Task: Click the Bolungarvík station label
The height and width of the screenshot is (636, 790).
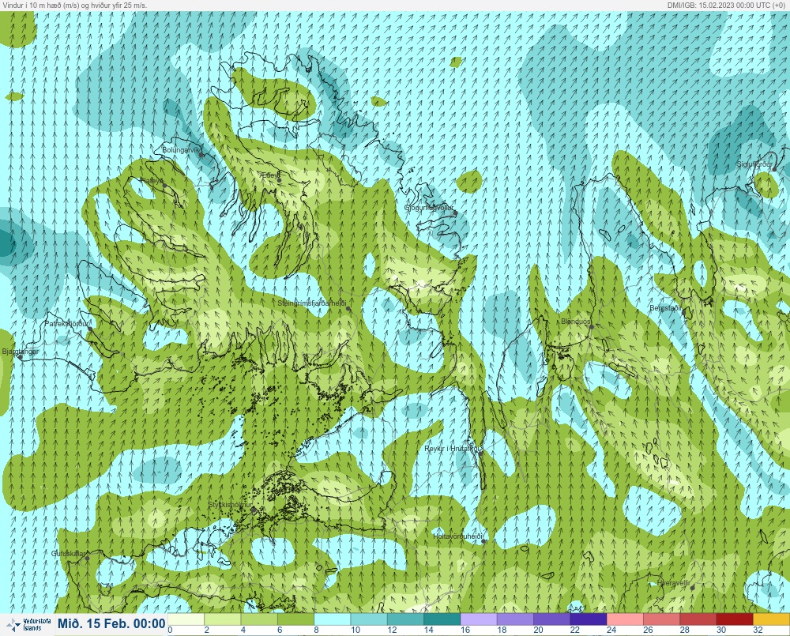Action: click(x=182, y=150)
